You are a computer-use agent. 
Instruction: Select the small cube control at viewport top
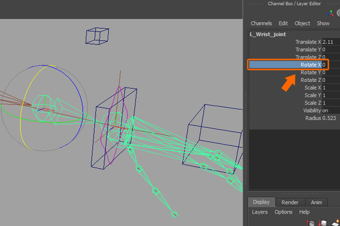[x=97, y=36]
